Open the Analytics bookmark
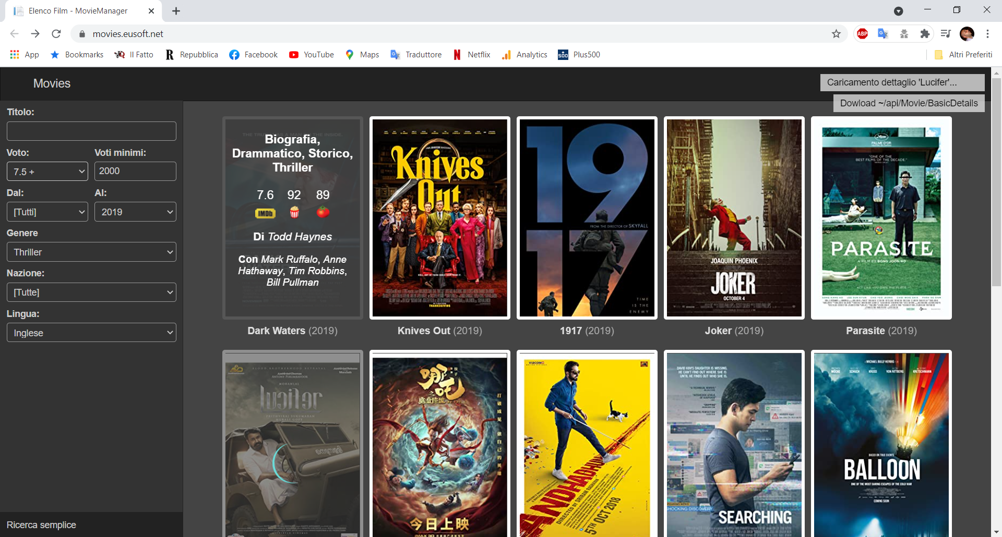 click(x=524, y=55)
